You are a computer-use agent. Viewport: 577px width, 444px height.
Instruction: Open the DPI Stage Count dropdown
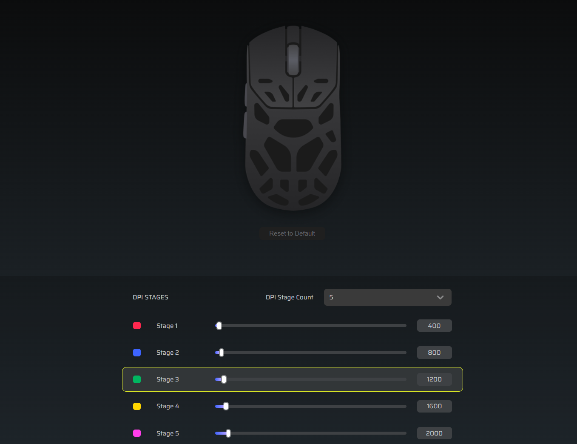387,297
